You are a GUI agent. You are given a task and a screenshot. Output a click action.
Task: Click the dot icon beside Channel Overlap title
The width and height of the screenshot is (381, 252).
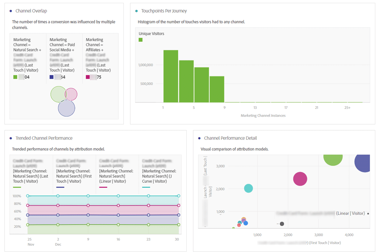pos(11,11)
